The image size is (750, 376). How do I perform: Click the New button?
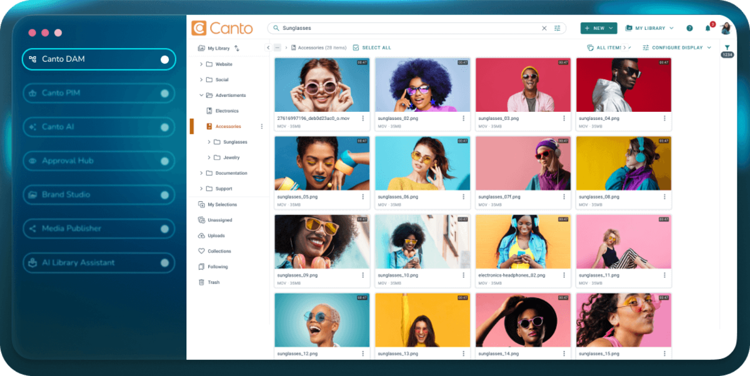[598, 28]
